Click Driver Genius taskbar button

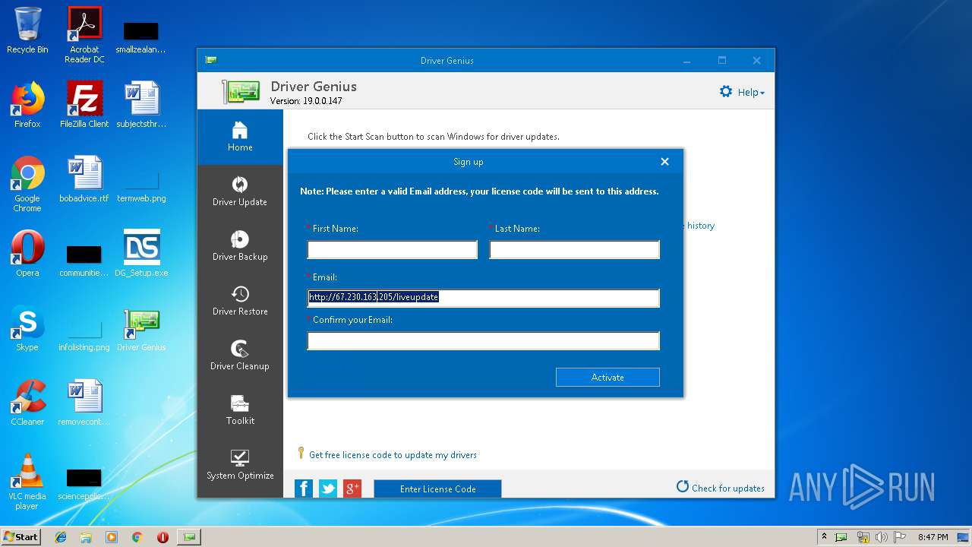click(189, 537)
